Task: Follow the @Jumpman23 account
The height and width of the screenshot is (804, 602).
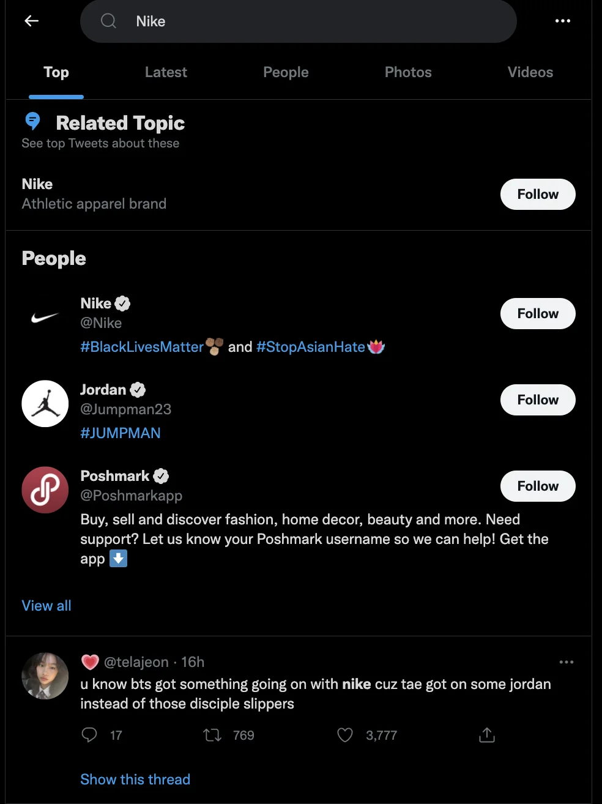Action: (x=537, y=400)
